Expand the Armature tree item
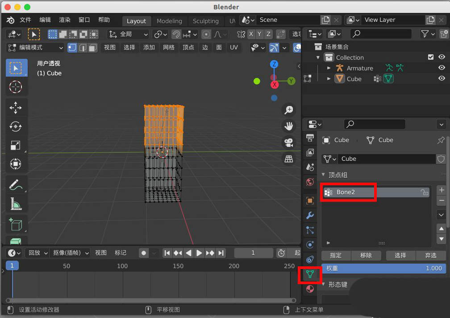The image size is (450, 318). (x=329, y=68)
